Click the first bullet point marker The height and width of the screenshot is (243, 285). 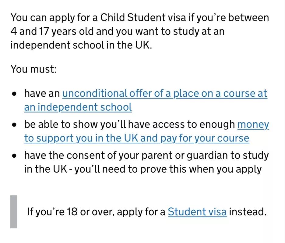[14, 94]
